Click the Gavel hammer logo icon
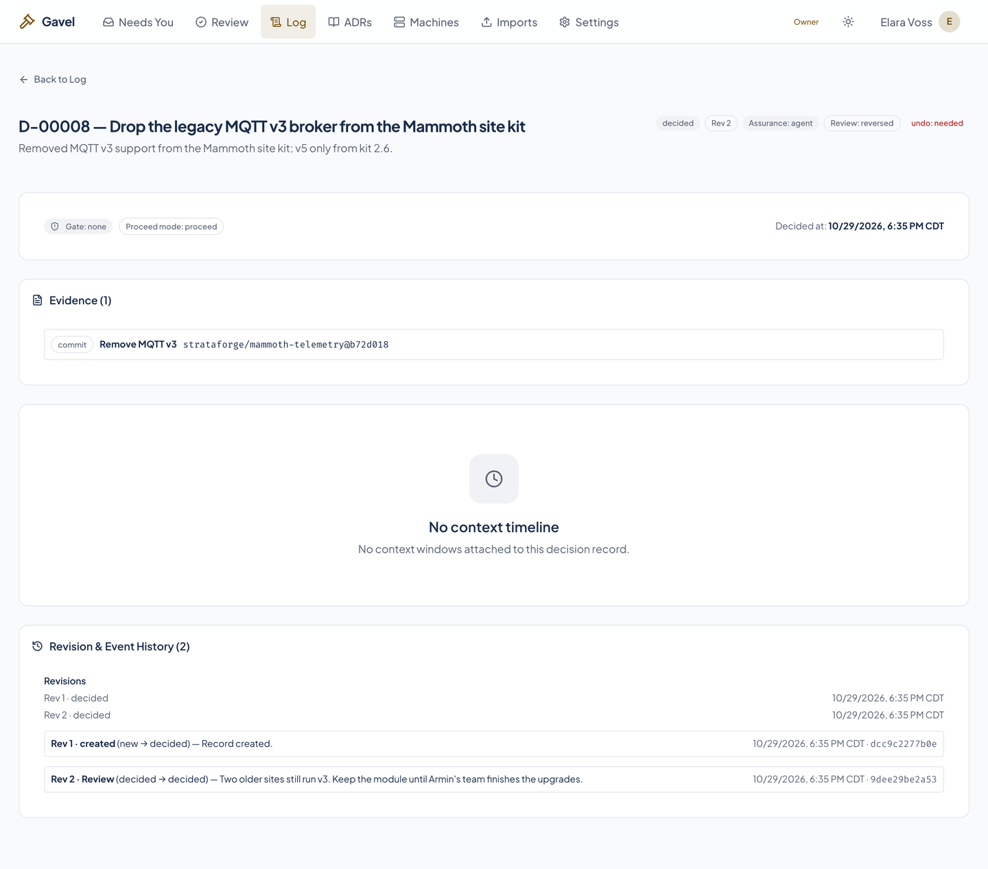 (x=27, y=22)
